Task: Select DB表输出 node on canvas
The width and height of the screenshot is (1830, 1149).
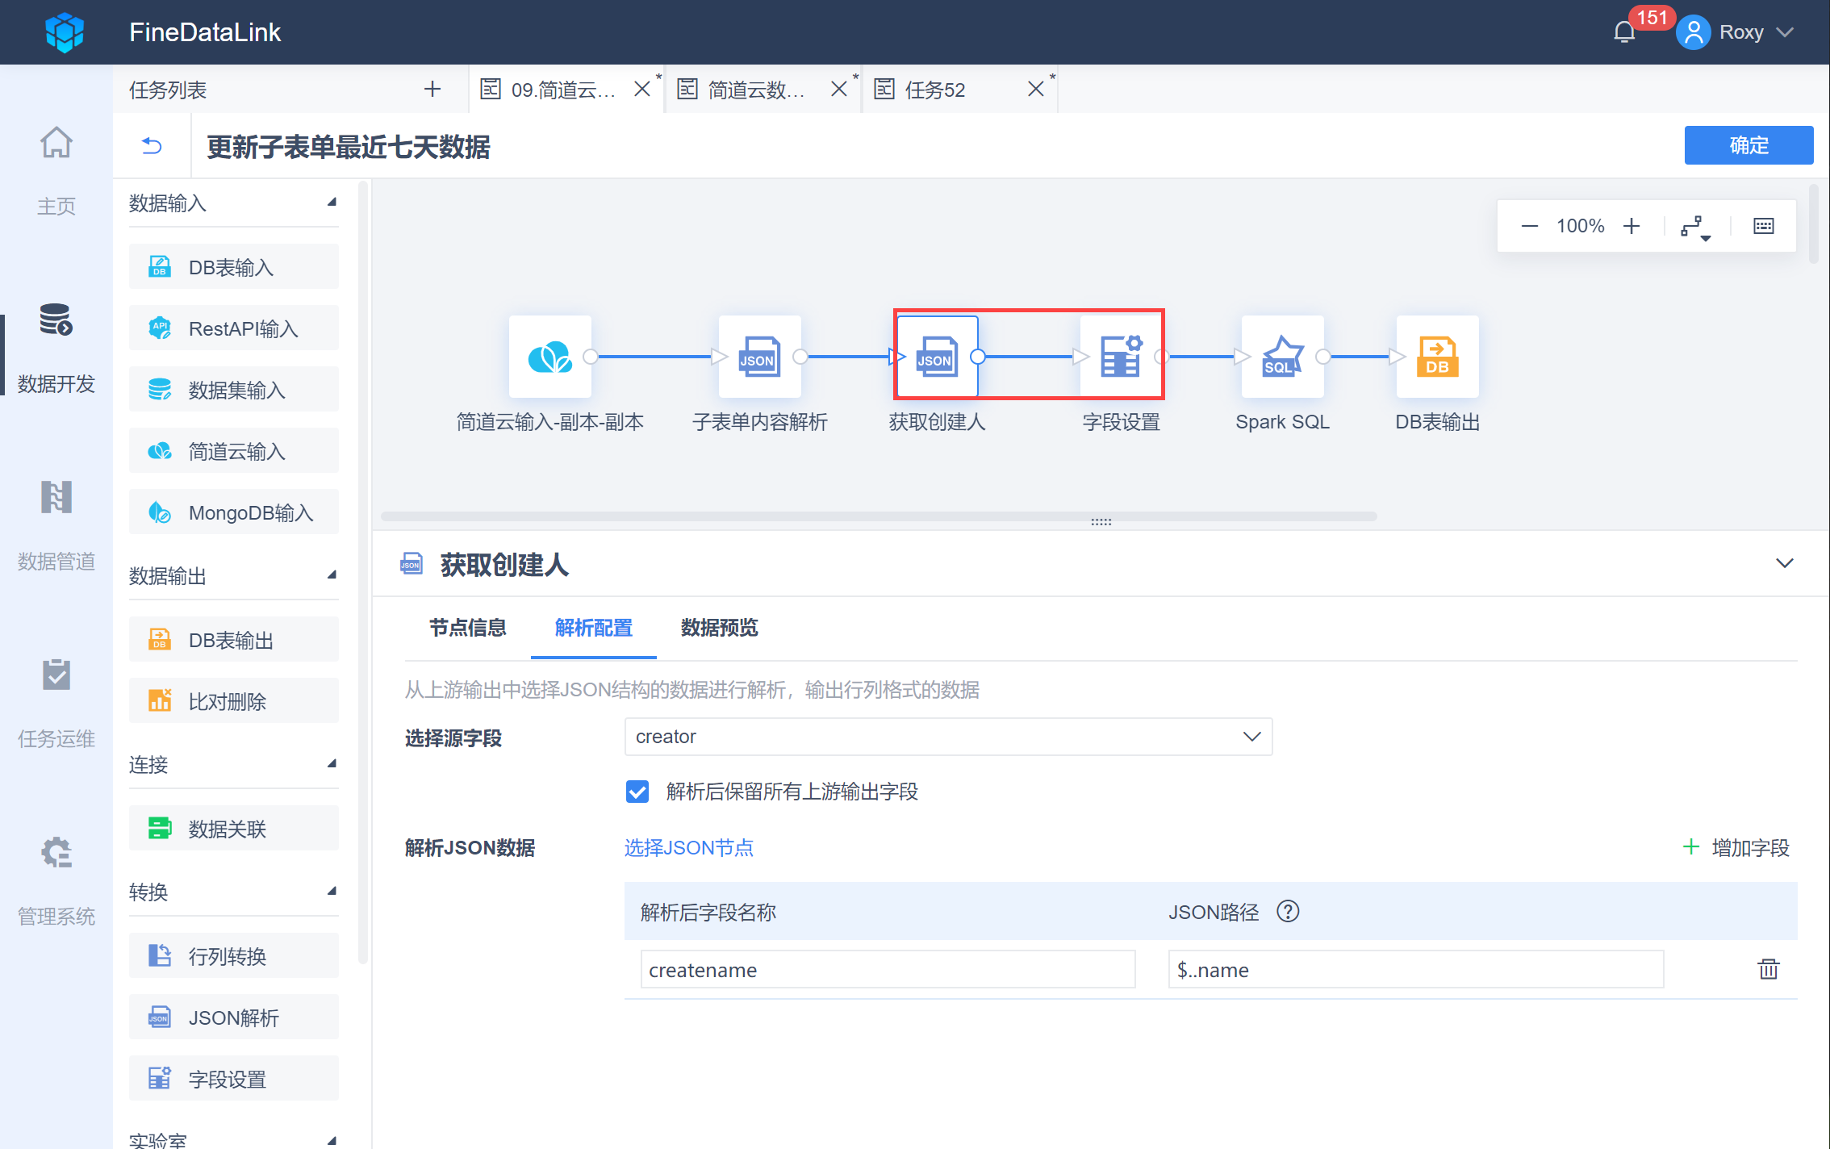Action: tap(1438, 356)
